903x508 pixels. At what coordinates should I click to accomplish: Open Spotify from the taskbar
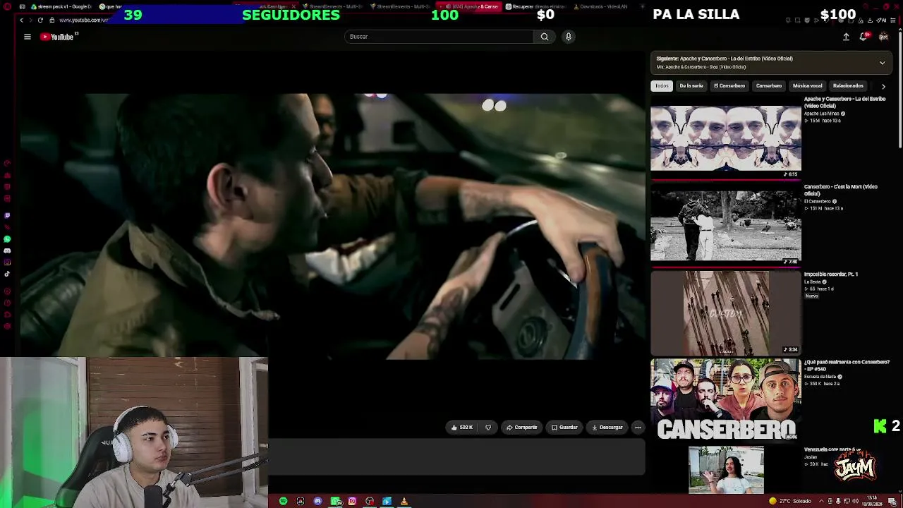[x=284, y=501]
